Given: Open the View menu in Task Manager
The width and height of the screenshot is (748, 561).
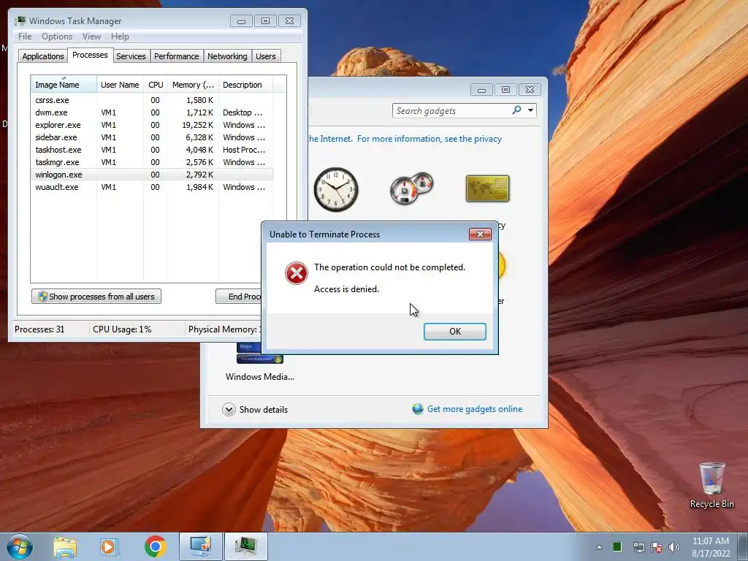Looking at the screenshot, I should click(x=91, y=37).
